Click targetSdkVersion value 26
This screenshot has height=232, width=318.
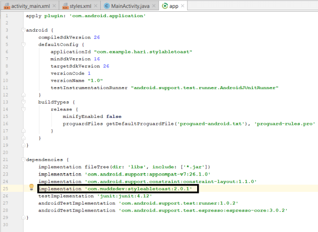(106, 66)
